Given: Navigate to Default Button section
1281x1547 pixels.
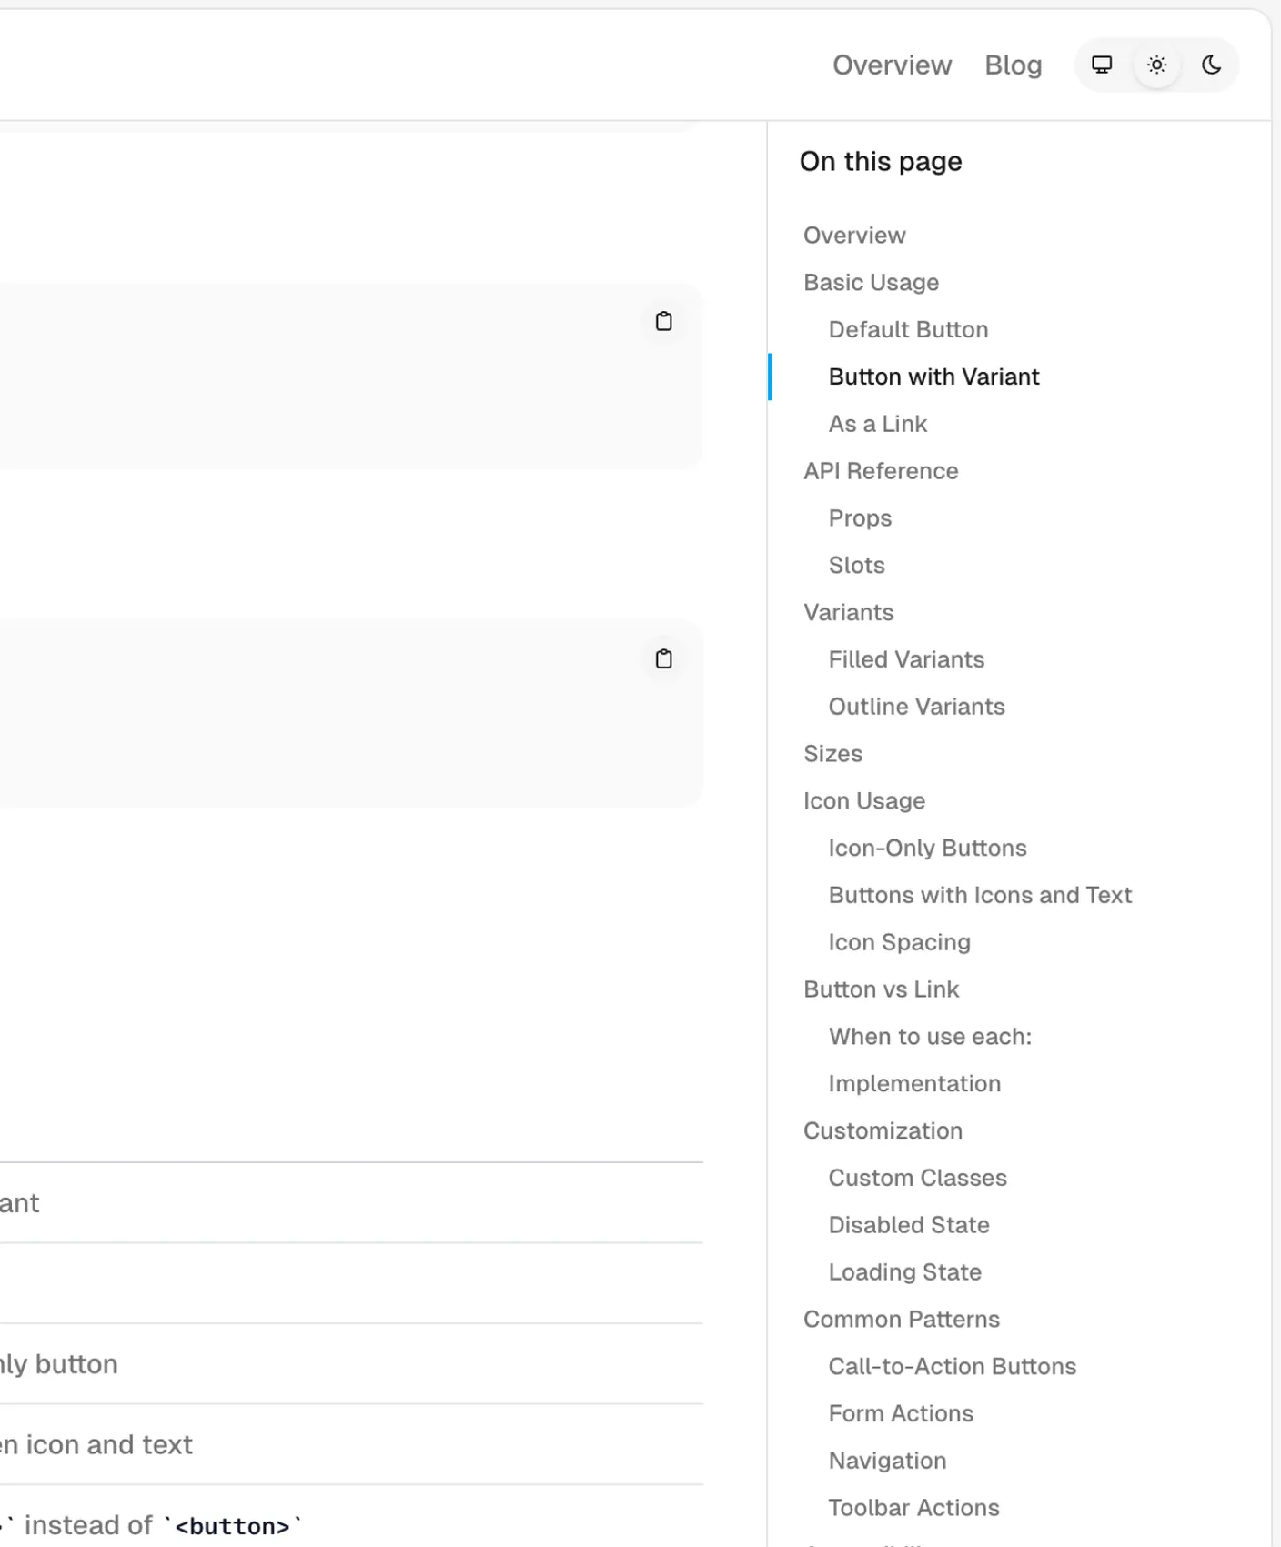Looking at the screenshot, I should [908, 330].
